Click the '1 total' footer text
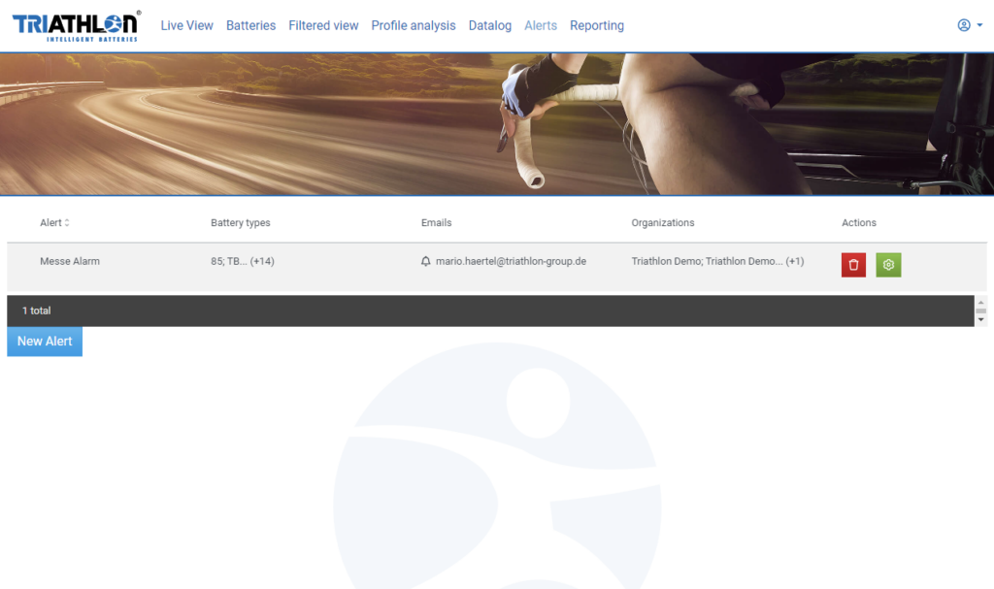994x589 pixels. pos(36,311)
